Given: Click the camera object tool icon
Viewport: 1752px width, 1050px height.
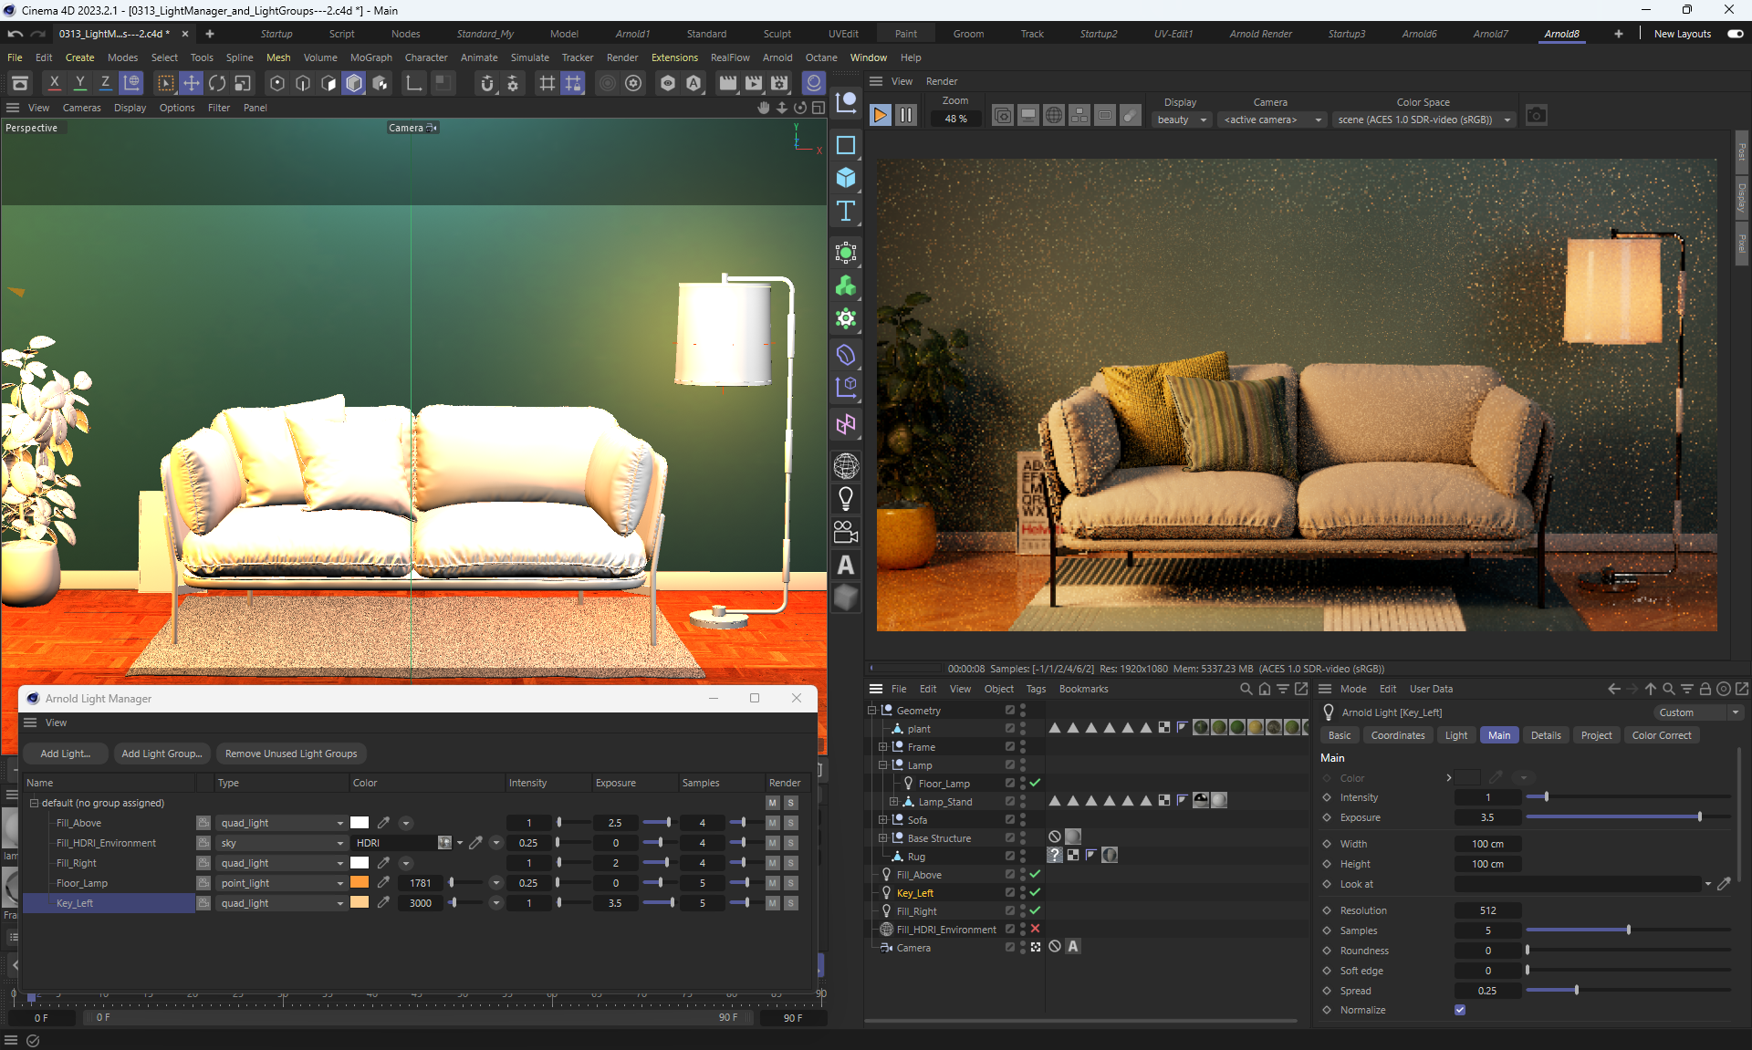Looking at the screenshot, I should pos(846,532).
